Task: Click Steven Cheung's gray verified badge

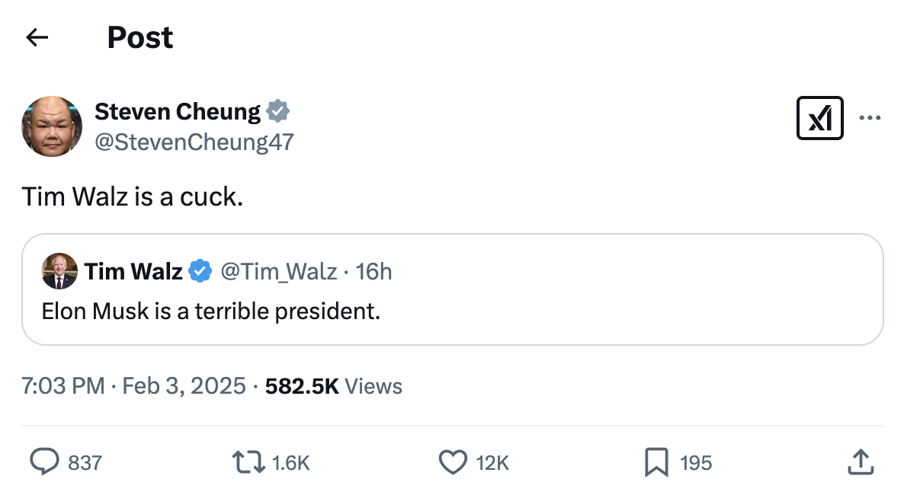Action: (277, 112)
